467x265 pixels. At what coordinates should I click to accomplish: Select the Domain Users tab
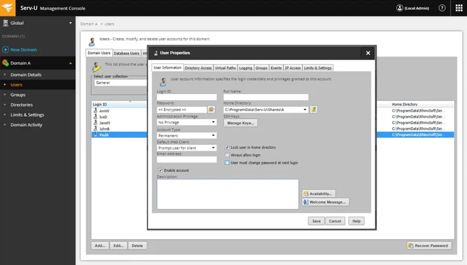(x=99, y=53)
